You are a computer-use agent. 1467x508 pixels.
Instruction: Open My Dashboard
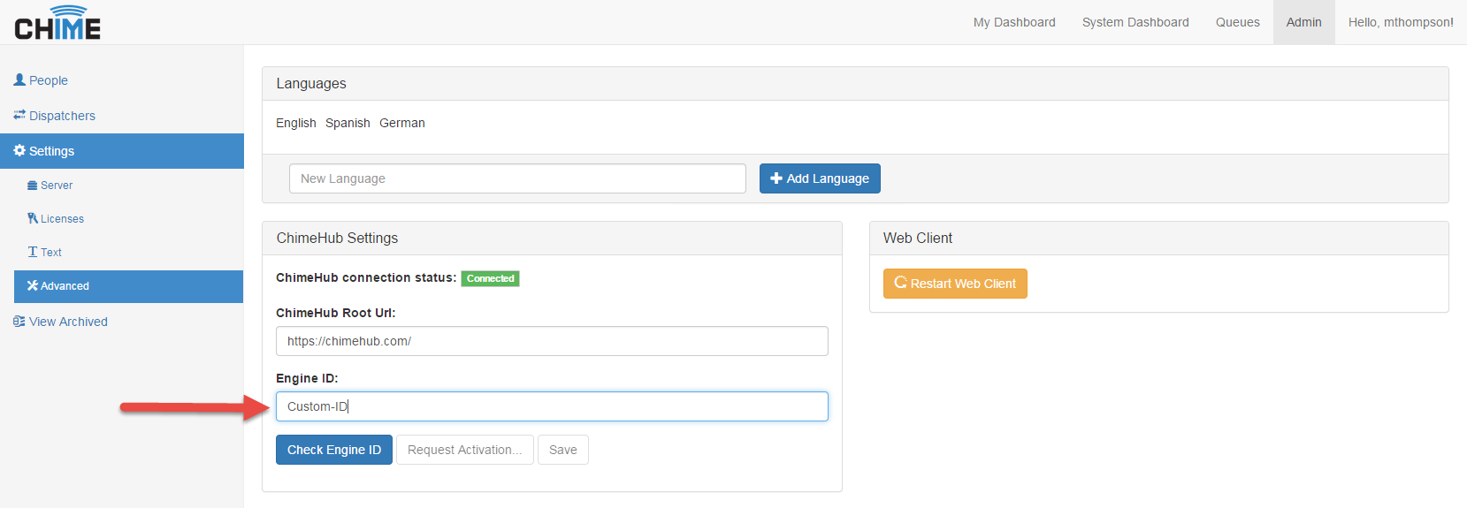[x=1014, y=22]
